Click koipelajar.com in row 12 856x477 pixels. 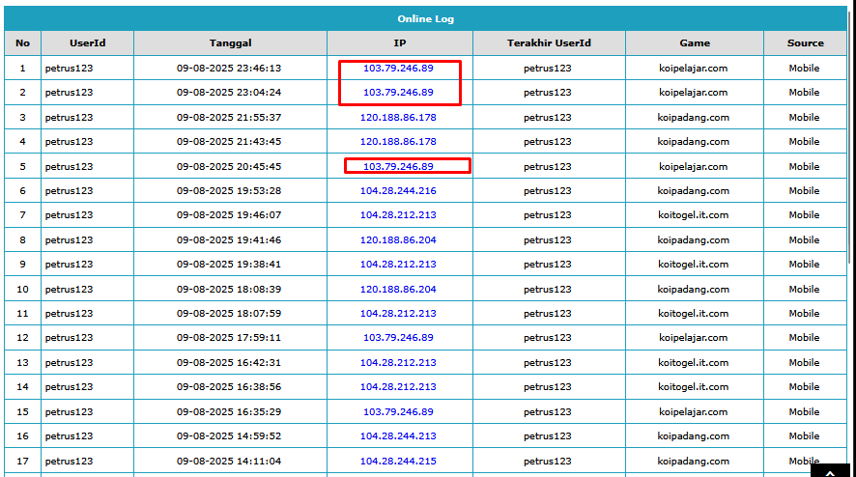[x=694, y=337]
